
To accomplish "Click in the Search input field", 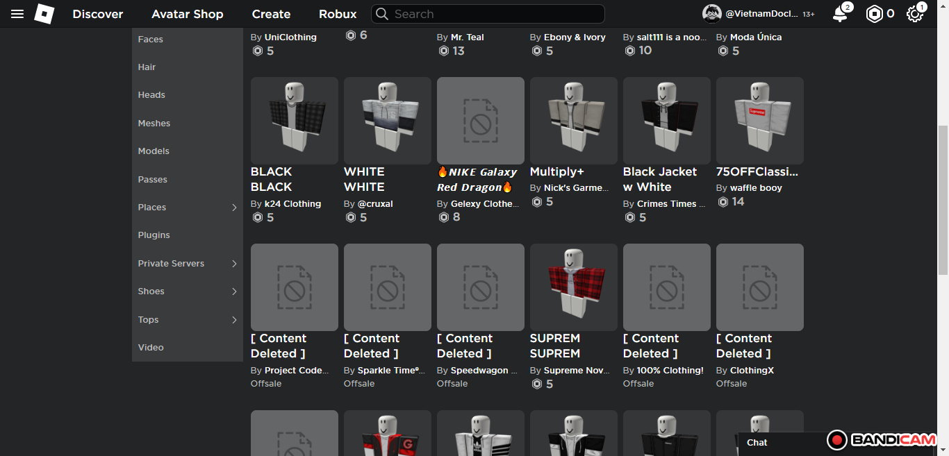I will click(x=493, y=14).
